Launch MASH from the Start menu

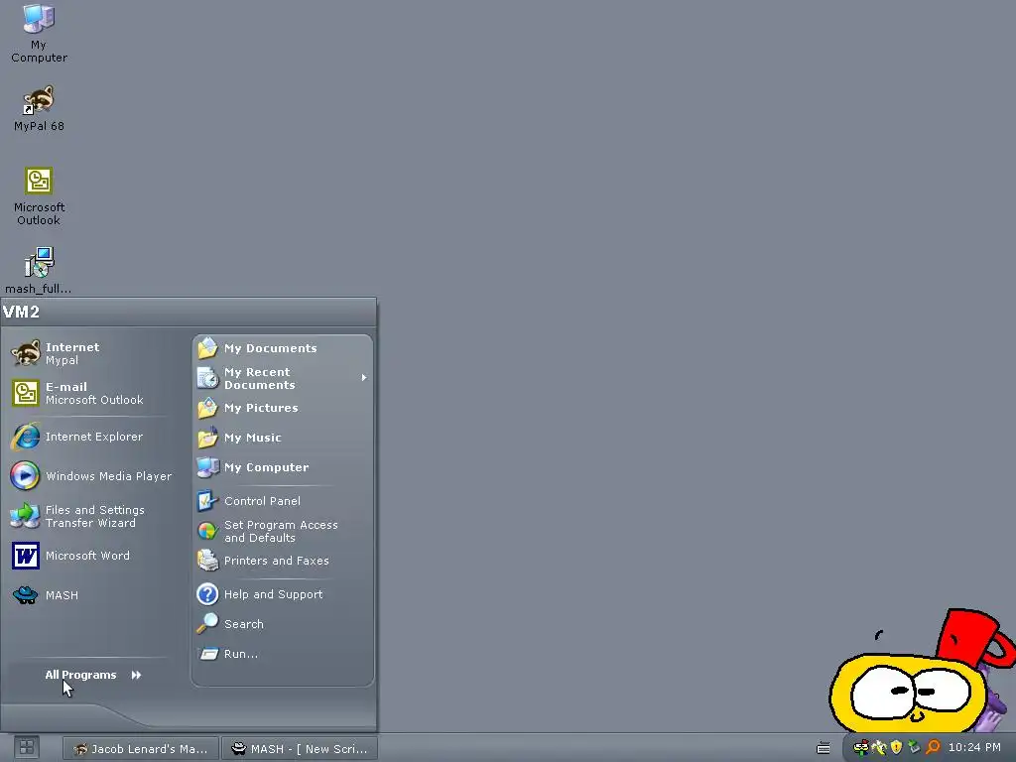90,595
